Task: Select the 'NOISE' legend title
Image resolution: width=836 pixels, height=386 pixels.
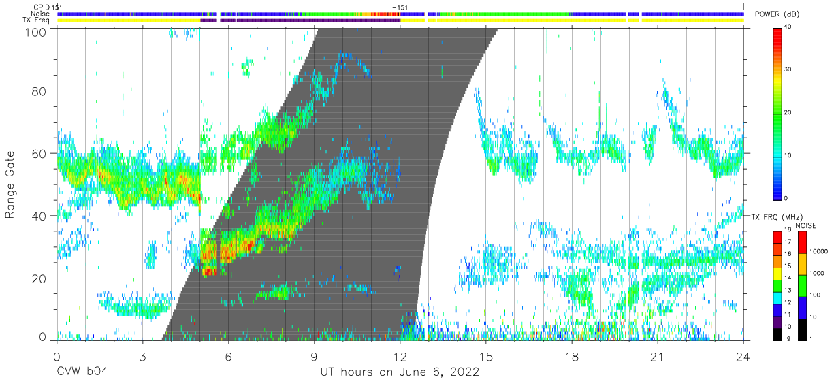Action: coord(806,225)
